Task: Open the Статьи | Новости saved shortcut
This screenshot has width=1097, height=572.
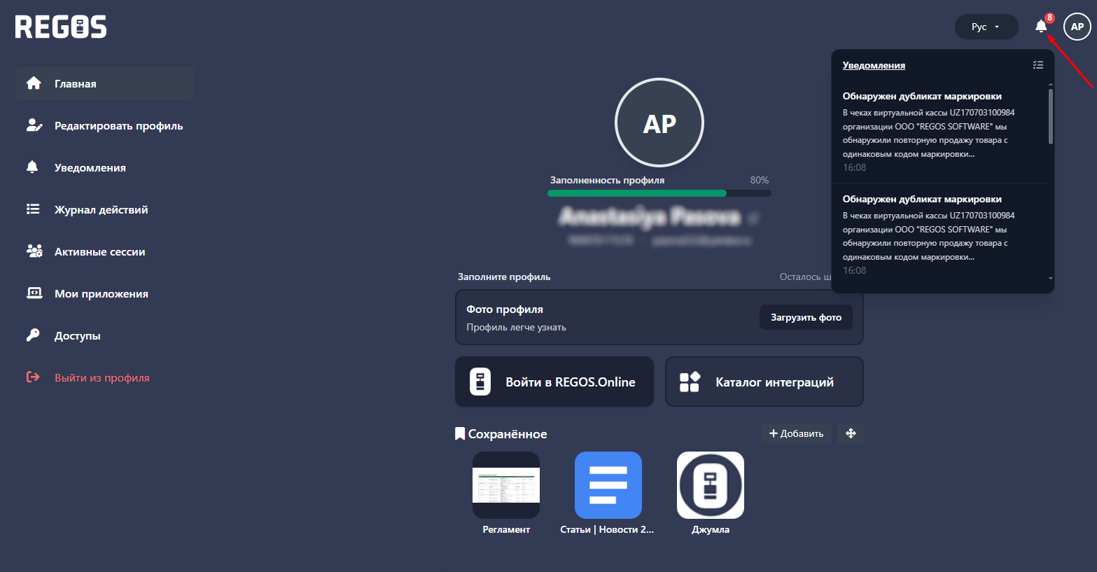Action: (x=608, y=485)
